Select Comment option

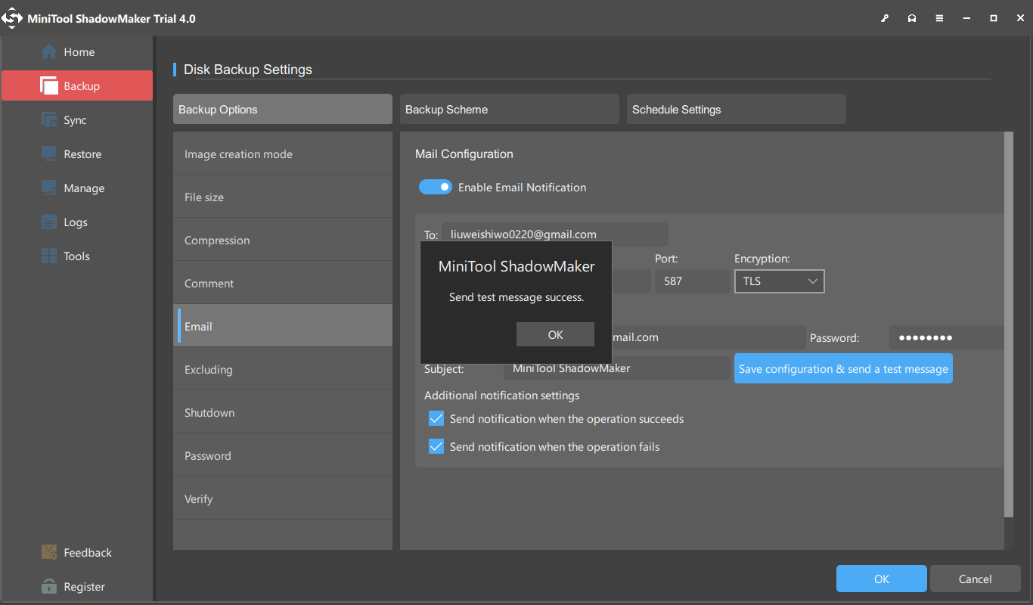coord(283,283)
